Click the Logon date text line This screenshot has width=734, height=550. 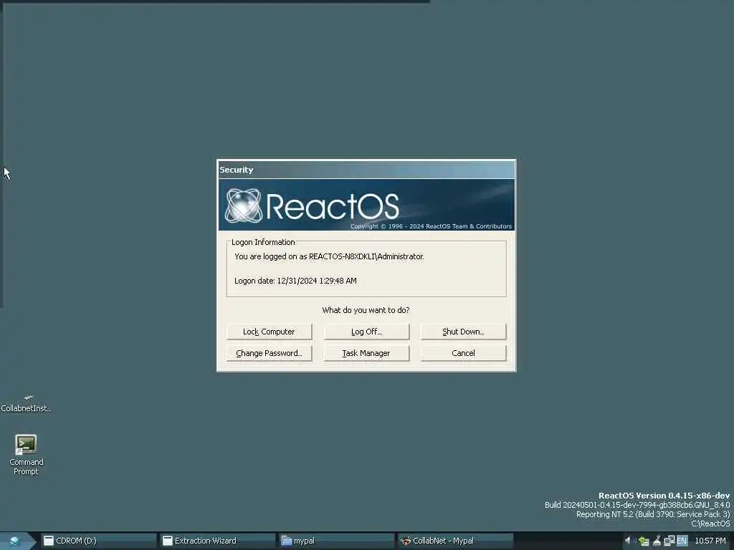click(295, 281)
